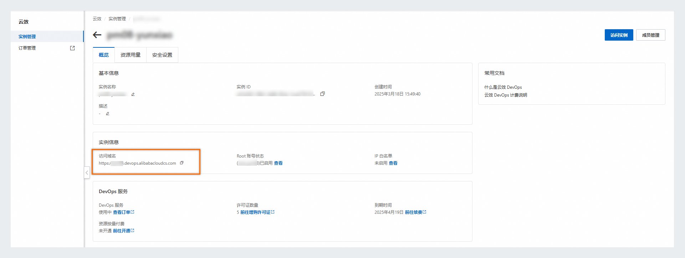The width and height of the screenshot is (685, 258).
Task: Click the 基本信息 section heading
Action: point(109,73)
